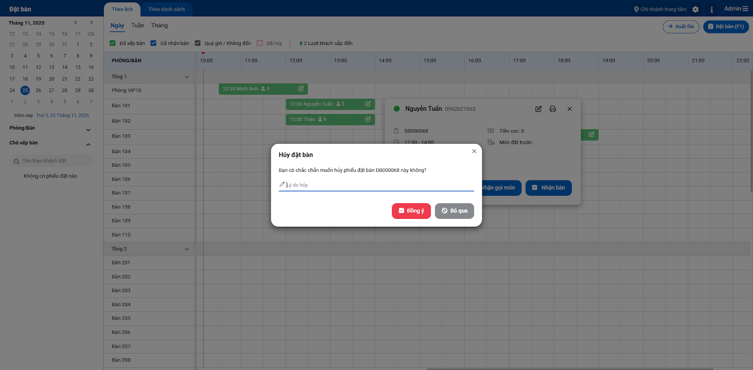Select date 26 in the calendar
753x370 pixels.
pos(39,90)
